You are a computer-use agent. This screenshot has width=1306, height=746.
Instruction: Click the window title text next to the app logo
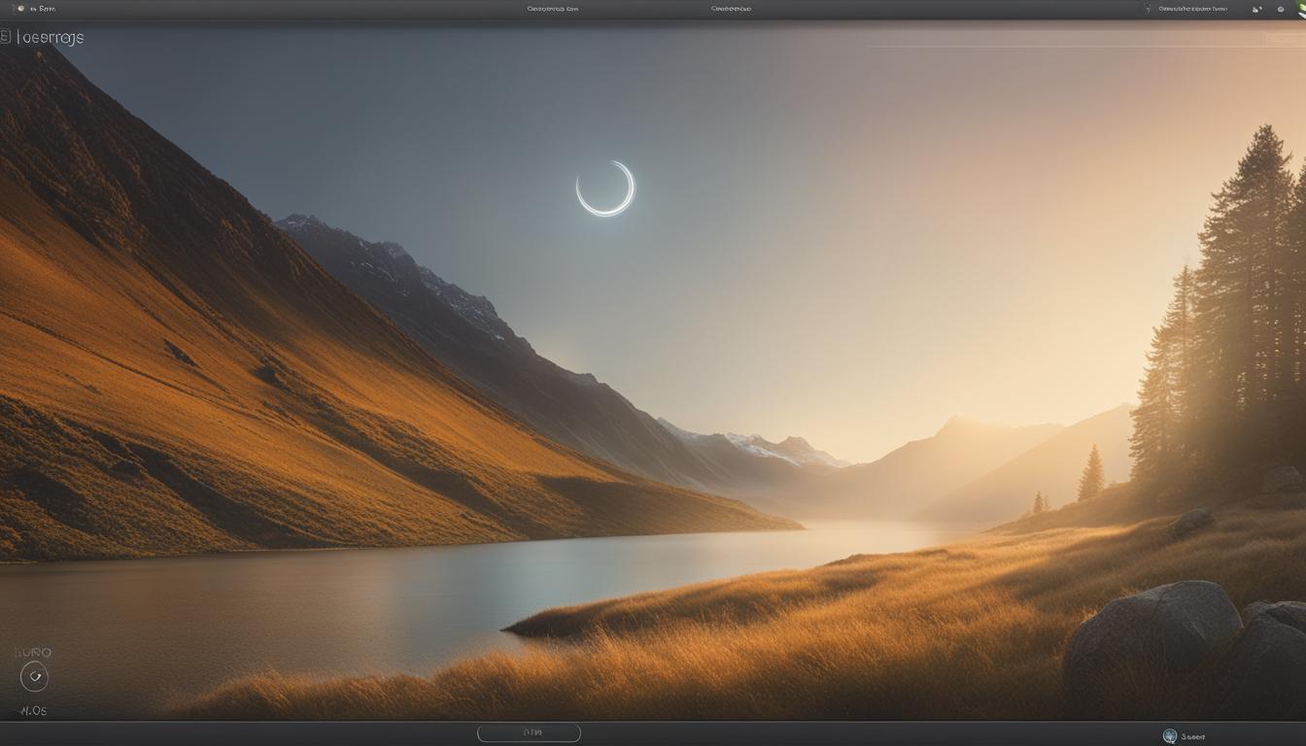tap(52, 38)
